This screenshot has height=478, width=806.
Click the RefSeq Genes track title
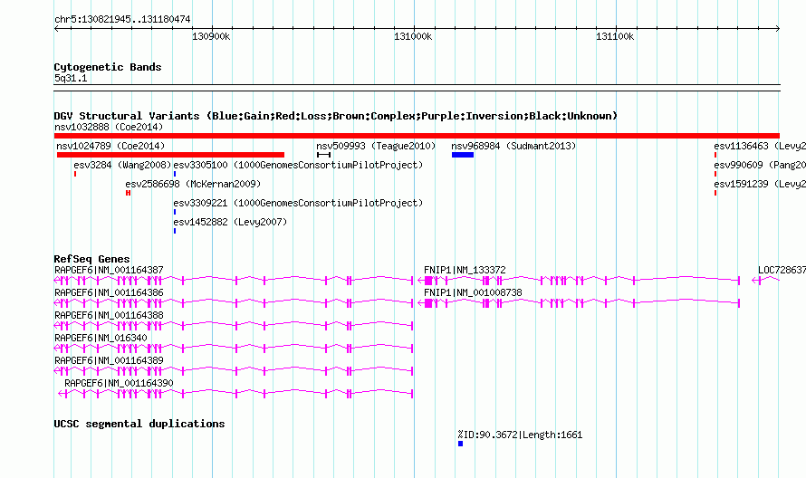92,259
